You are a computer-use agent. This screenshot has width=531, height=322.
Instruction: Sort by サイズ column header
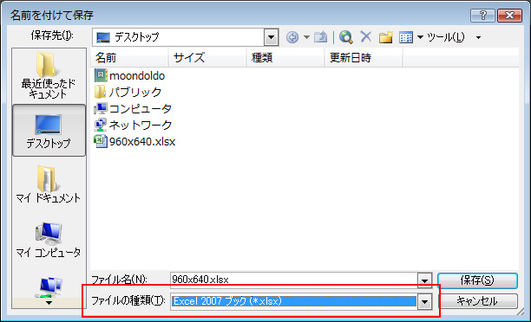pos(207,58)
